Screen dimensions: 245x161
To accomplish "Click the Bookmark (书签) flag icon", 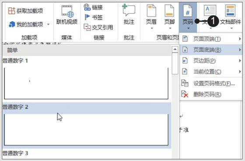I will tap(87, 17).
